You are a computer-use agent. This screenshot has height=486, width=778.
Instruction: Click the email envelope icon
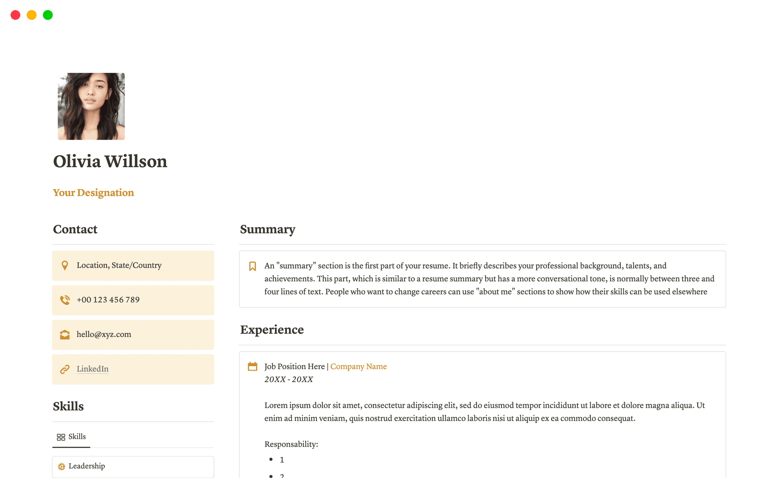point(65,335)
